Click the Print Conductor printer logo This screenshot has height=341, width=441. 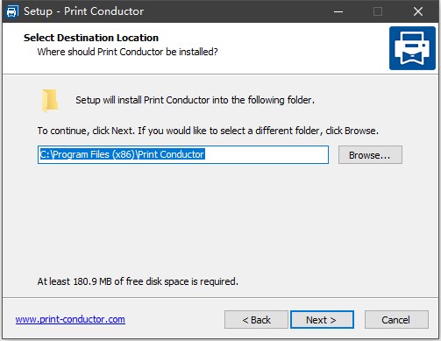(412, 48)
